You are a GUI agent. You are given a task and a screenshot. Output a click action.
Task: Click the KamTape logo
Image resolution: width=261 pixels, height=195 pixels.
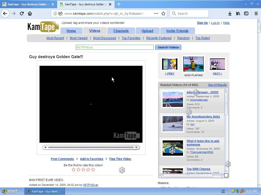(43, 26)
